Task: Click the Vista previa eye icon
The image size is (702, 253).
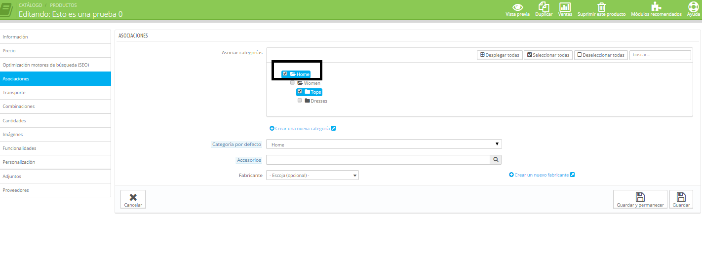Action: click(517, 7)
